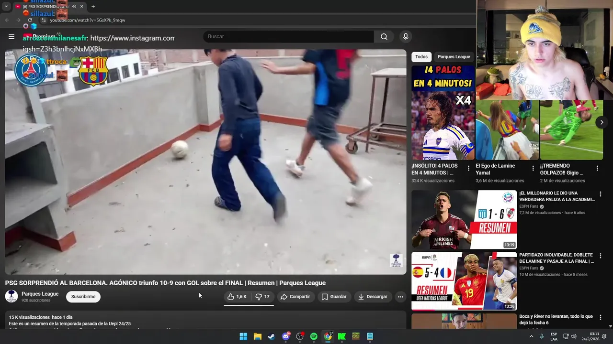The height and width of the screenshot is (344, 613).
Task: Open 'EL MILLONARIO LE DIO UNA VERDADERA PALIZA' title
Action: click(557, 196)
